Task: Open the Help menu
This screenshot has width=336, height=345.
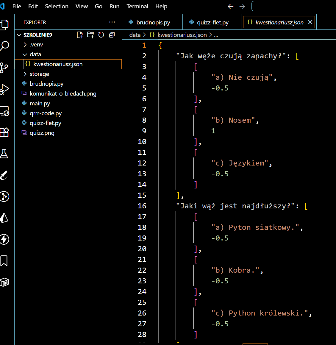Action: click(x=161, y=6)
